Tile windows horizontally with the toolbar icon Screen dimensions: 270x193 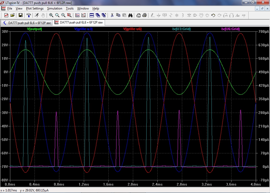point(91,15)
